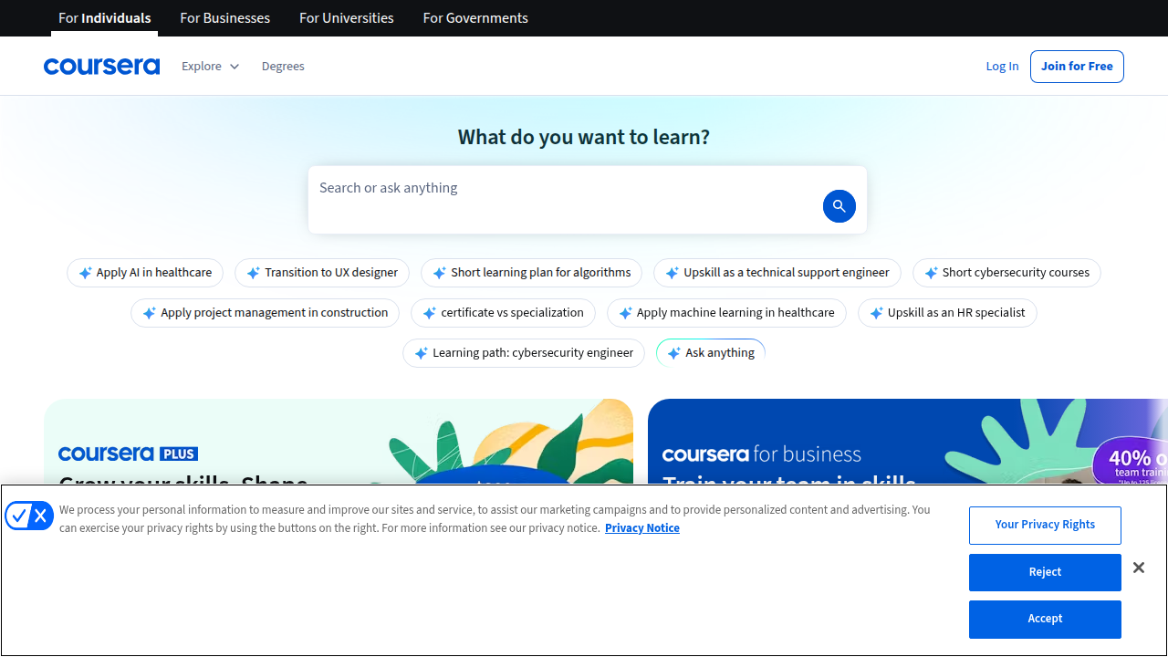
Task: Select the 'Apply AI in healthcare' suggestion chip
Action: [144, 272]
